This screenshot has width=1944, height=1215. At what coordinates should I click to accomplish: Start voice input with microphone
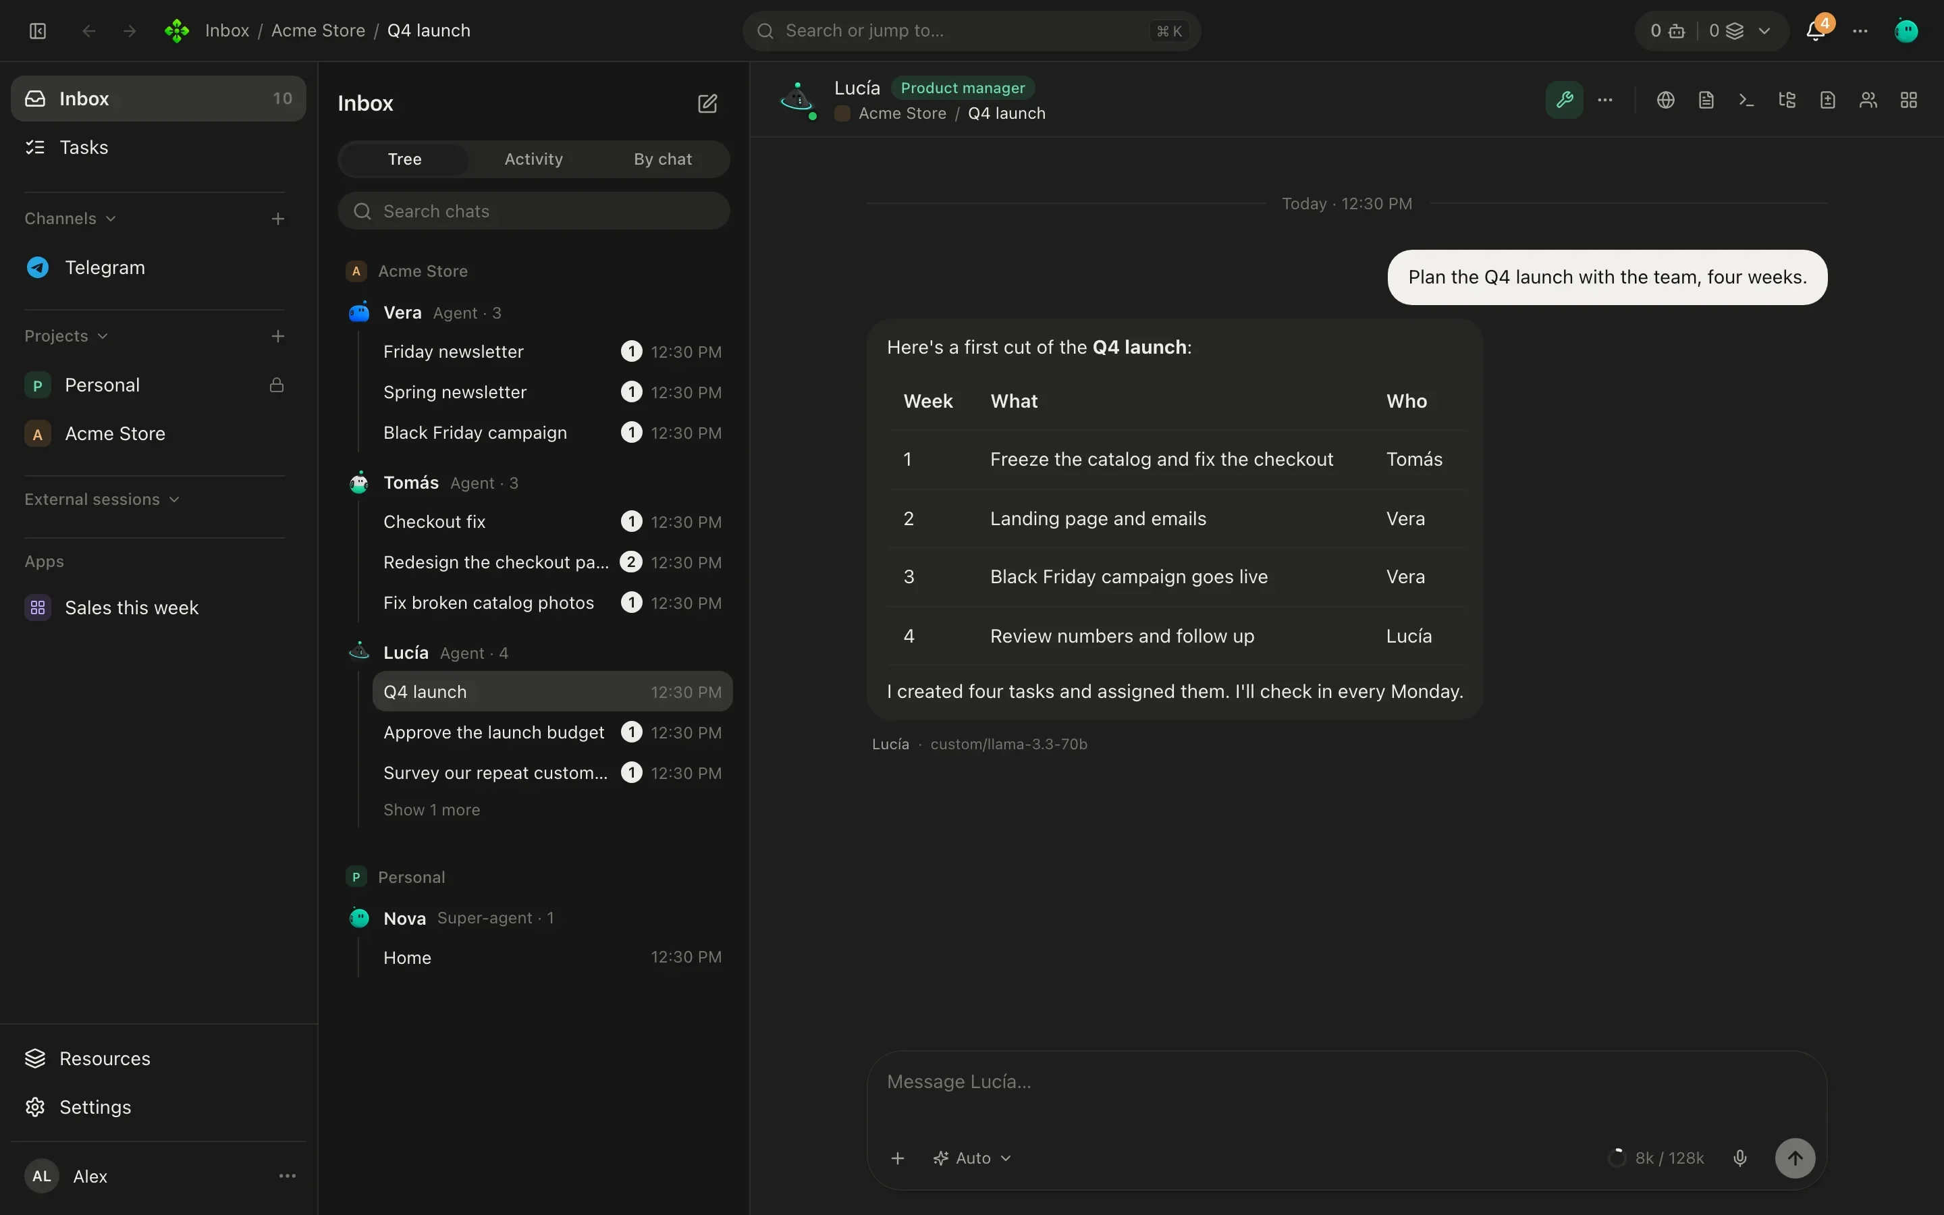[1740, 1158]
